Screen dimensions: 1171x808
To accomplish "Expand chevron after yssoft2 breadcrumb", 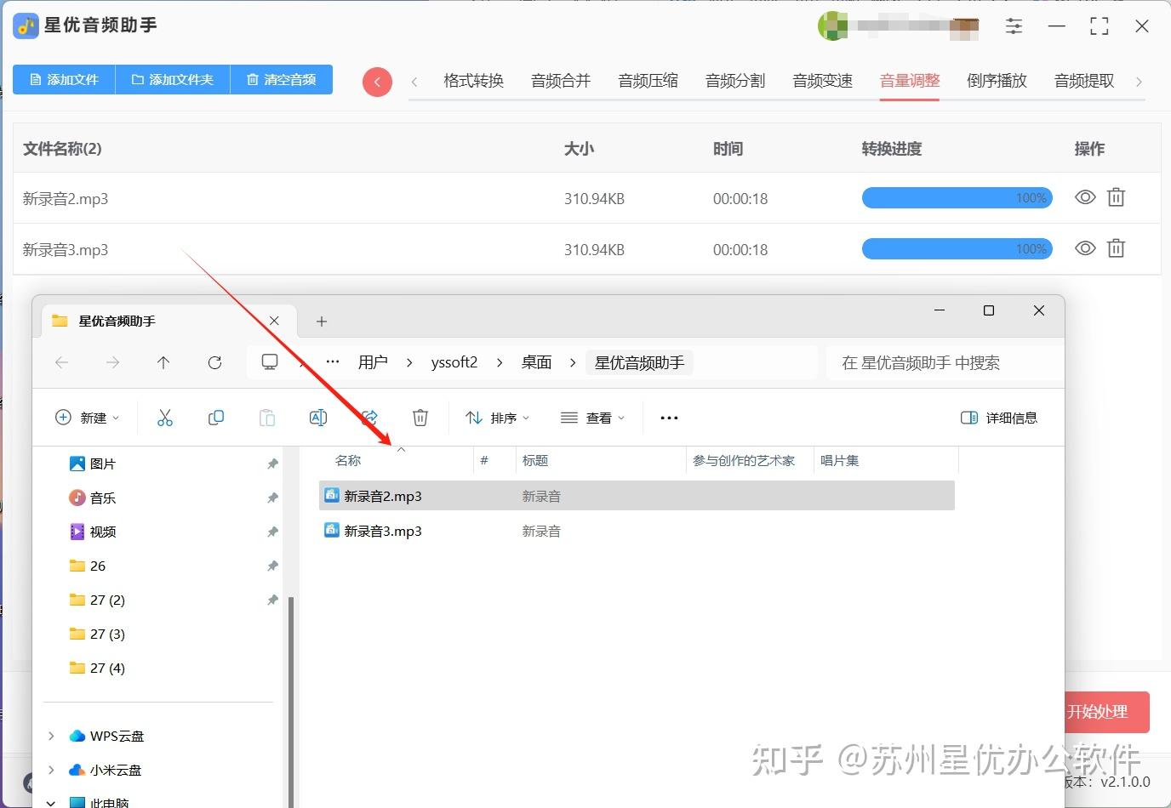I will coord(500,362).
